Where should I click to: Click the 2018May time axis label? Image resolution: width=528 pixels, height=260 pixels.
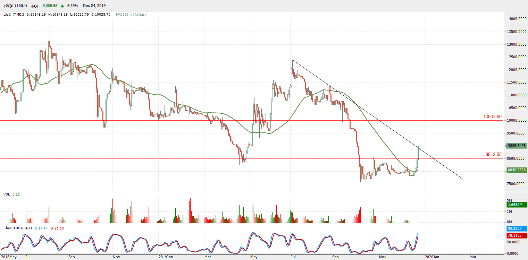coord(8,257)
